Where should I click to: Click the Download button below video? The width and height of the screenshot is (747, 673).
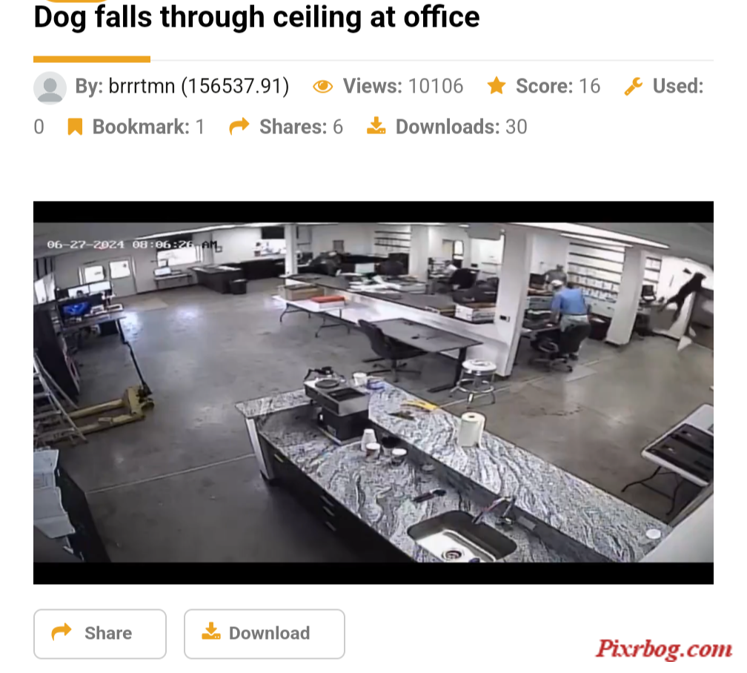[265, 634]
